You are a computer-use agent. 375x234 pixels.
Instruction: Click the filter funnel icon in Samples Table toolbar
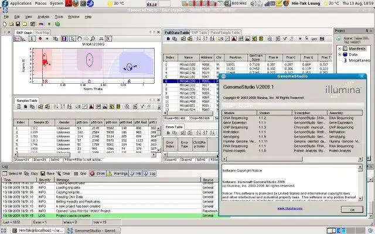click(x=142, y=106)
